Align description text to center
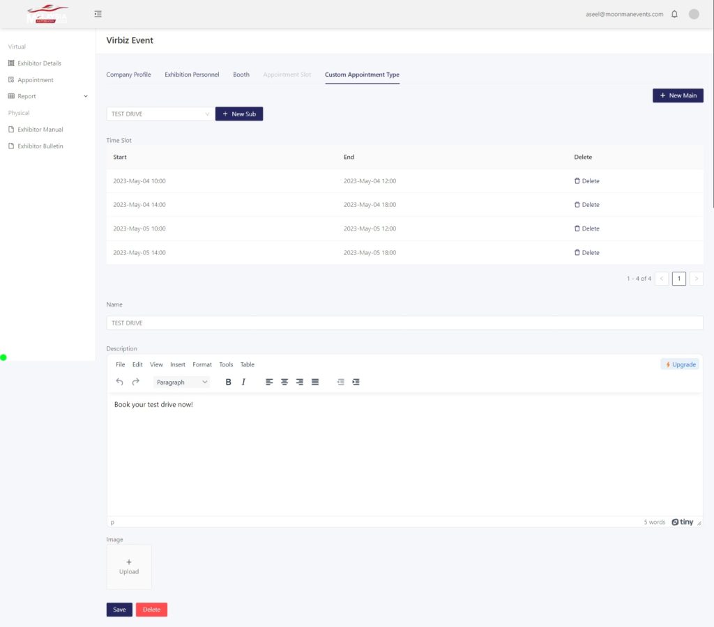714x627 pixels. coord(284,382)
